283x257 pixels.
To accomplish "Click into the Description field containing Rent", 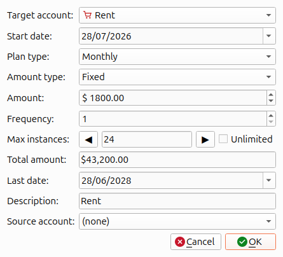I will pyautogui.click(x=177, y=201).
